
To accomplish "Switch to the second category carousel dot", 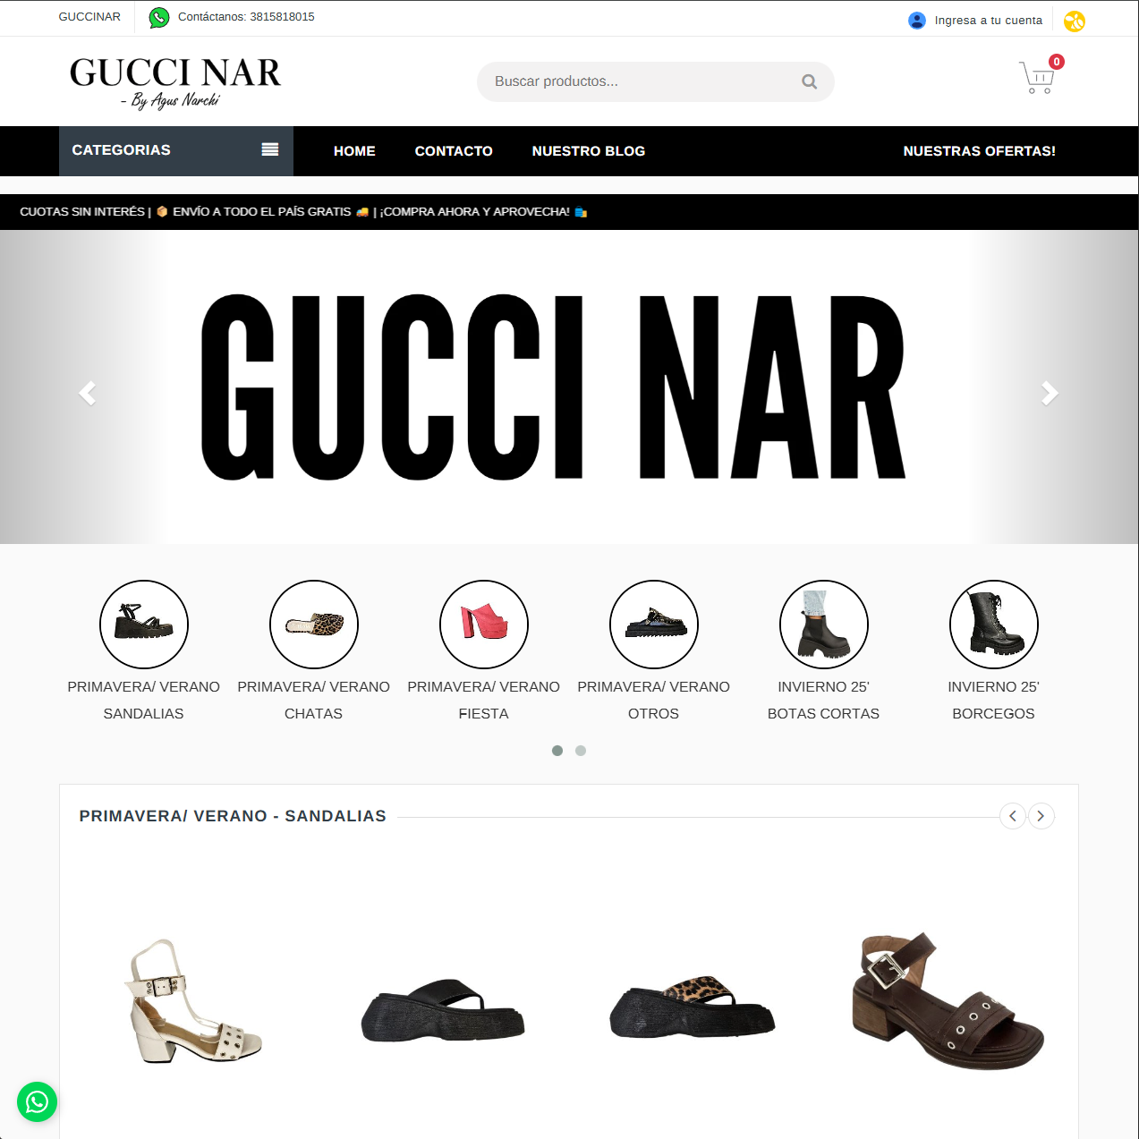I will [x=581, y=751].
